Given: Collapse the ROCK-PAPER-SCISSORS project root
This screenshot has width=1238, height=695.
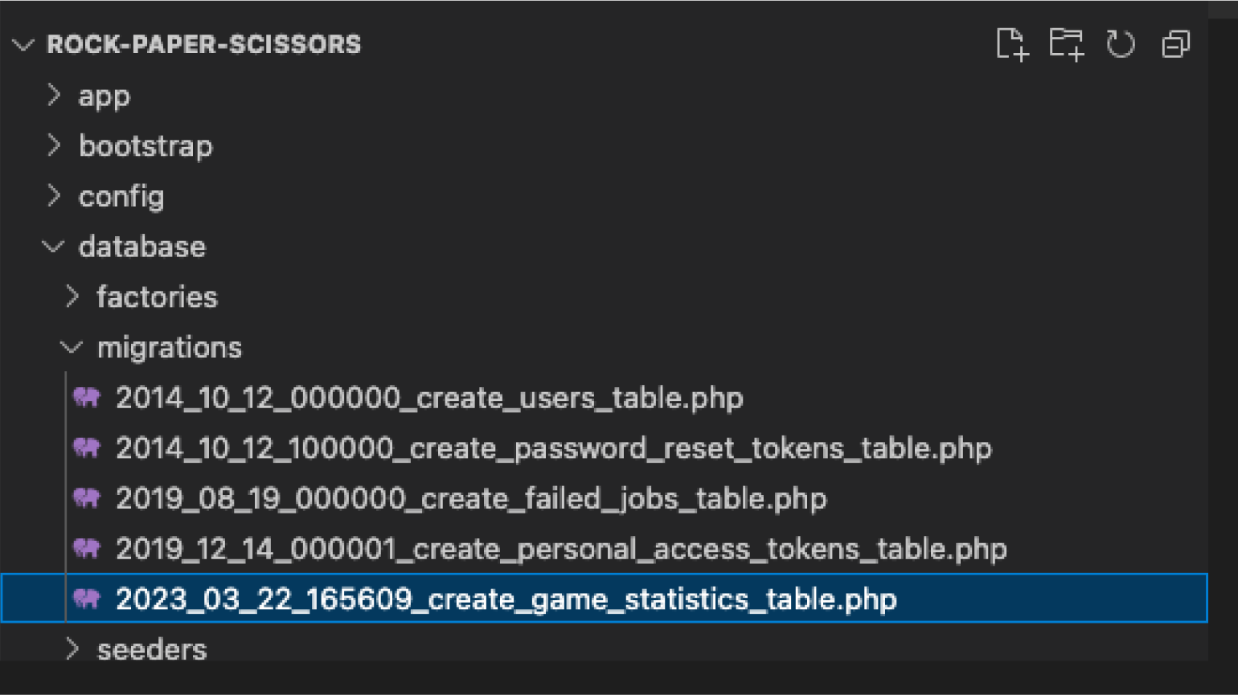Looking at the screenshot, I should (x=23, y=44).
